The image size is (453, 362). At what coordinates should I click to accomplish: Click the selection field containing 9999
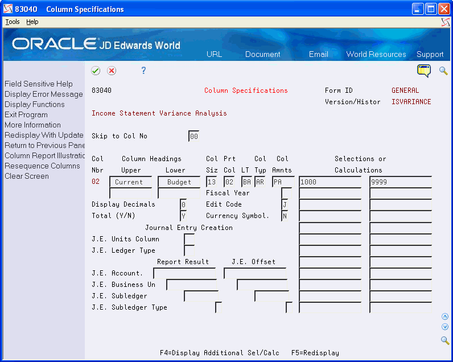pyautogui.click(x=401, y=182)
